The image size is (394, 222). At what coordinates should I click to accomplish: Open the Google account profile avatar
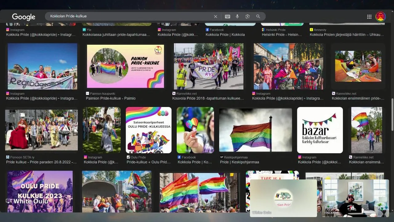coord(381,17)
